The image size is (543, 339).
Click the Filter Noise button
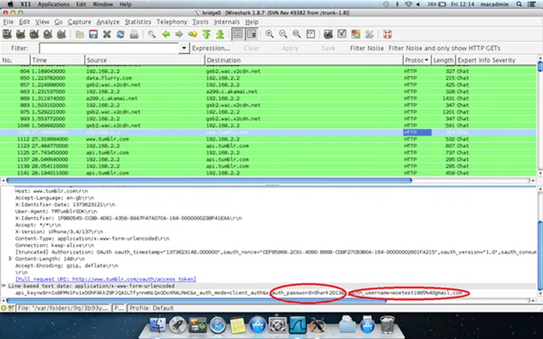tap(367, 47)
